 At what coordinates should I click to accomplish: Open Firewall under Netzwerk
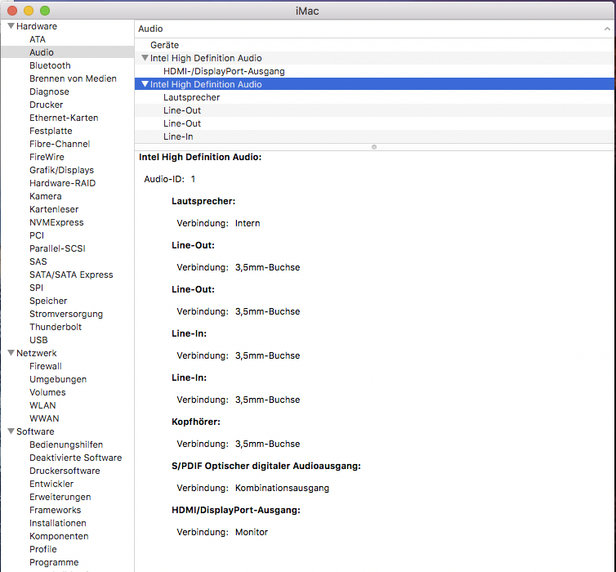pos(46,366)
